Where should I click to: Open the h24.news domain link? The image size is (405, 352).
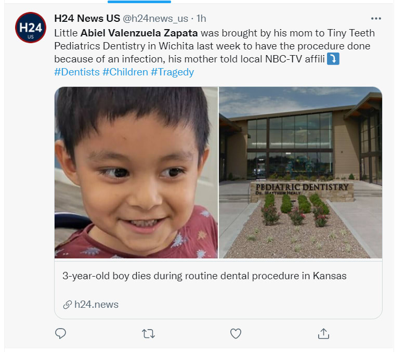[x=96, y=305]
